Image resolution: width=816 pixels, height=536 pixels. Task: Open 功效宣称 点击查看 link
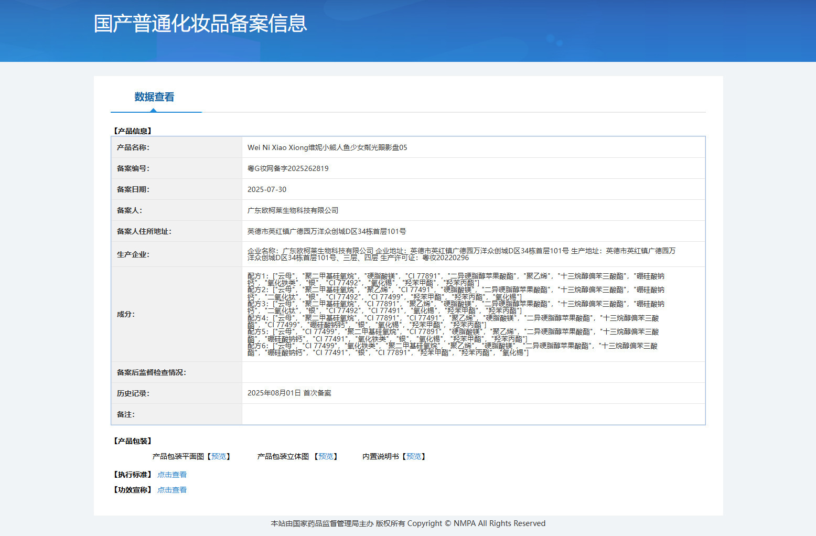(172, 490)
